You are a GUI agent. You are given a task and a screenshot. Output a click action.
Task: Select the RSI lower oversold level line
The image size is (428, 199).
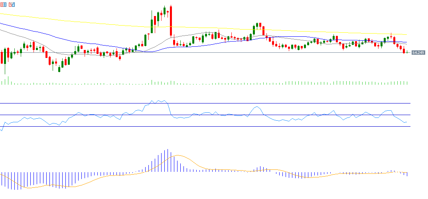point(239,127)
